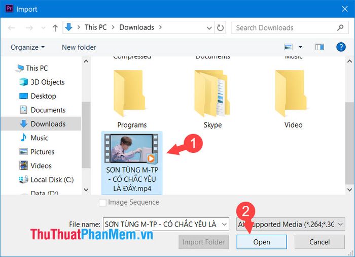Select Downloads in the address path
The height and width of the screenshot is (257, 355).
(136, 27)
